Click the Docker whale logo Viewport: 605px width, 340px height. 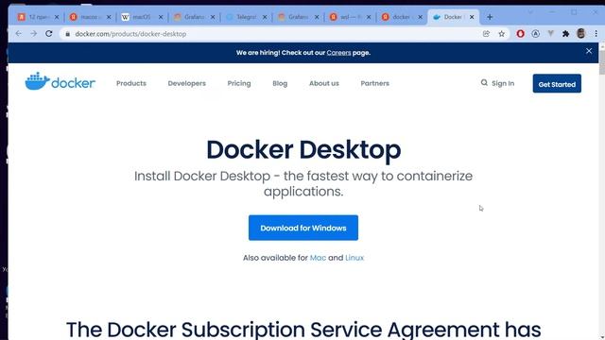click(x=60, y=81)
